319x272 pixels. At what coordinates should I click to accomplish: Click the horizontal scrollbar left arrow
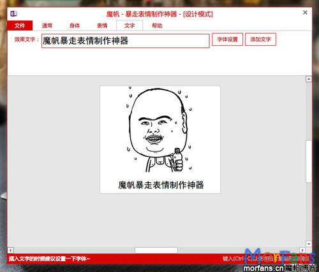coord(11,250)
